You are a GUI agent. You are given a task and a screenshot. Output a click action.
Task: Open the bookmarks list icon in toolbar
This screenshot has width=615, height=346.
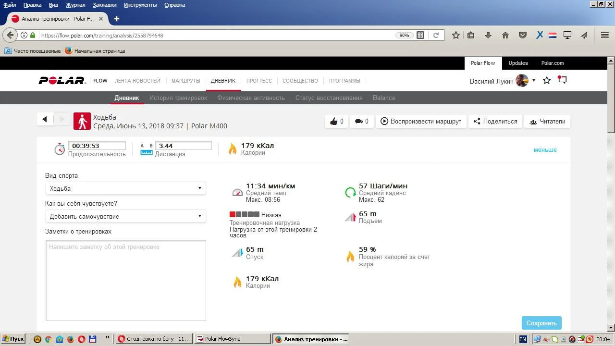point(471,35)
